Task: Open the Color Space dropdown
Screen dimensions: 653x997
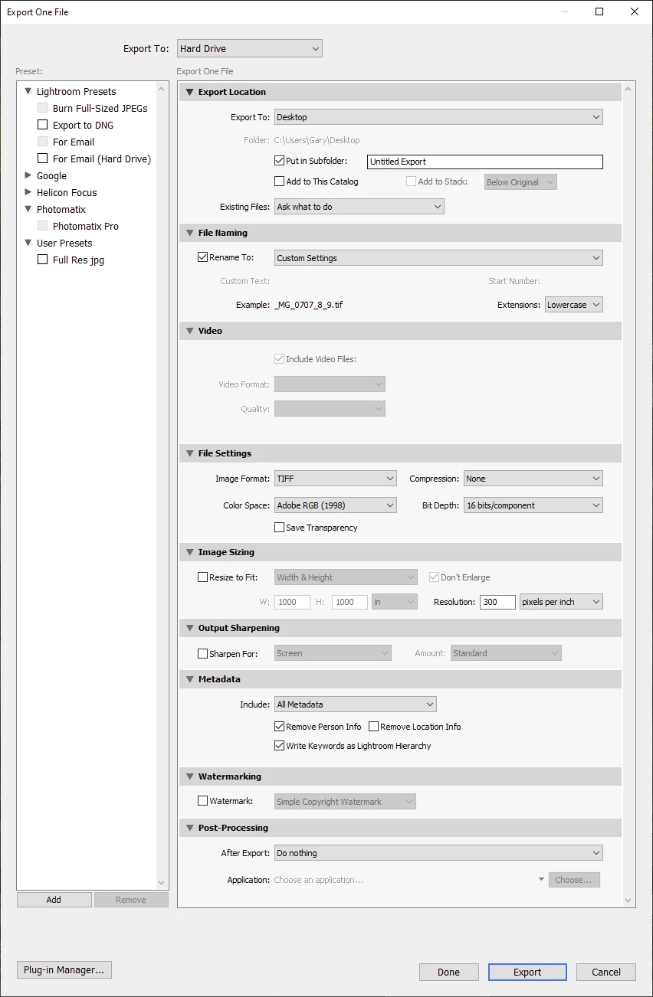Action: click(x=336, y=505)
